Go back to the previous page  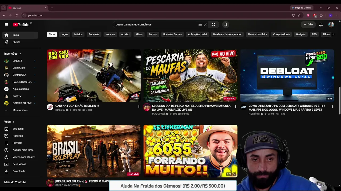tap(4, 15)
